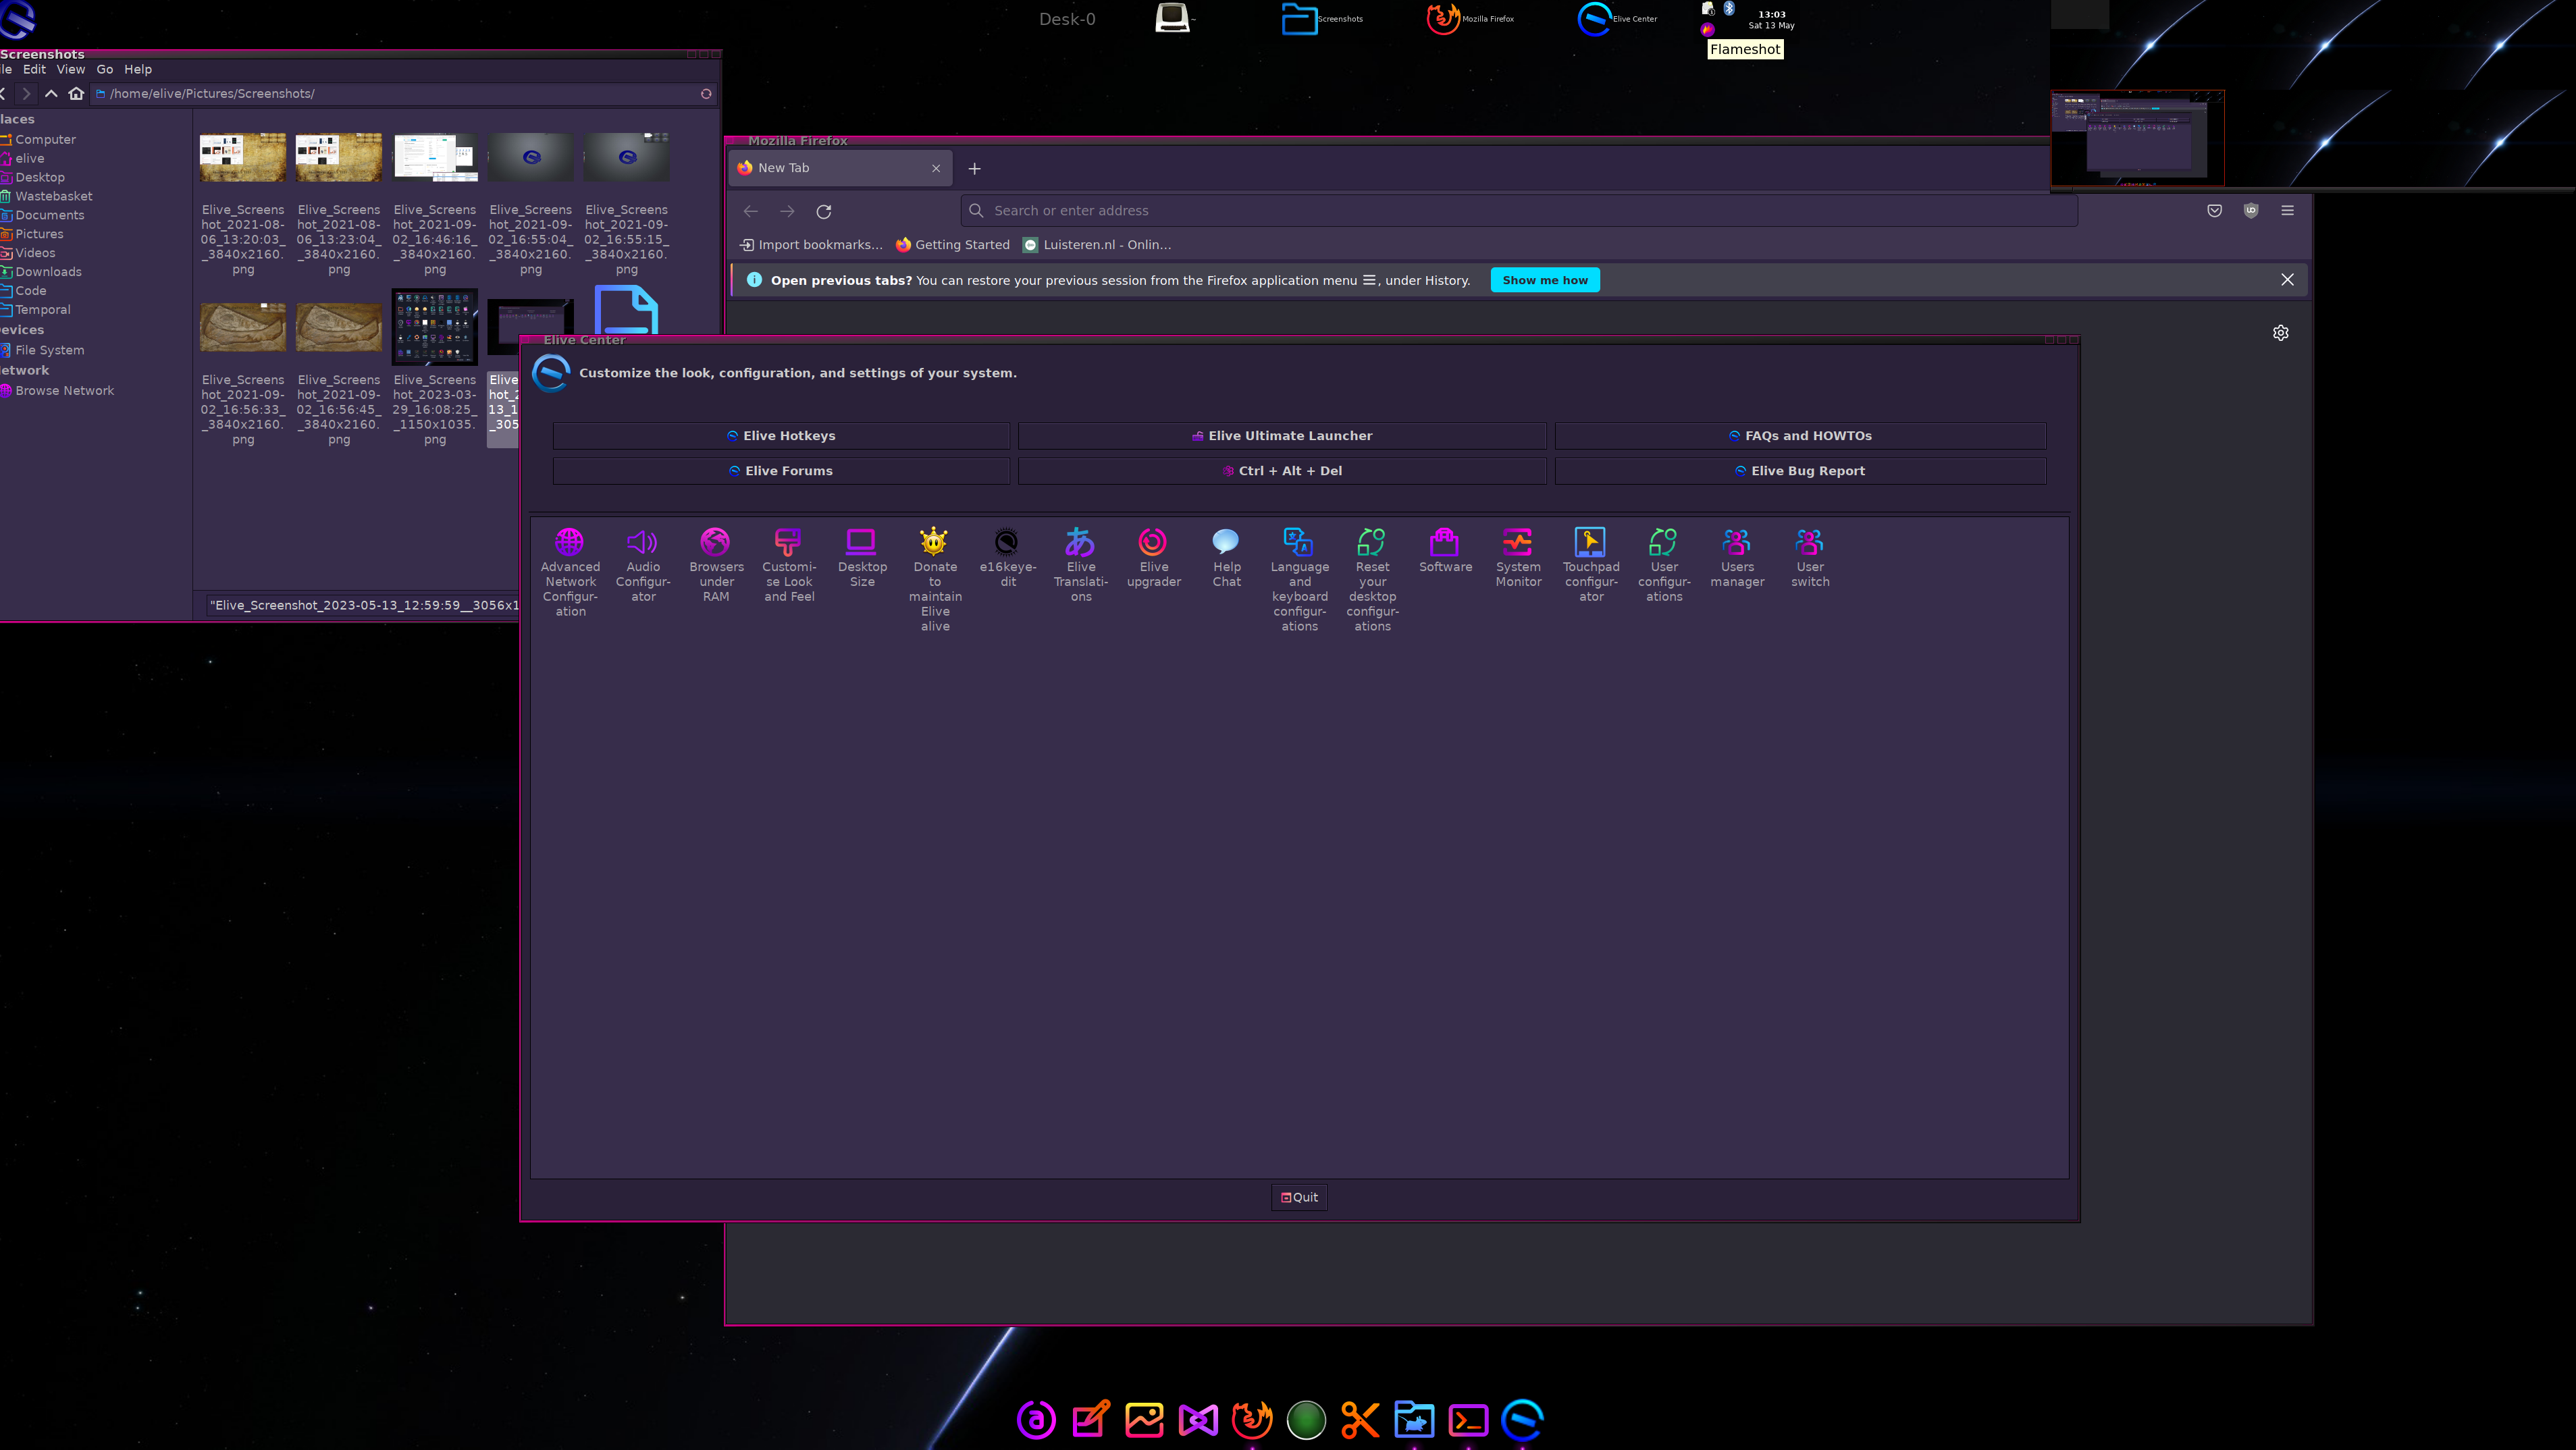This screenshot has width=2576, height=1450.
Task: Go up to the parent folder in the file manager
Action: (51, 93)
